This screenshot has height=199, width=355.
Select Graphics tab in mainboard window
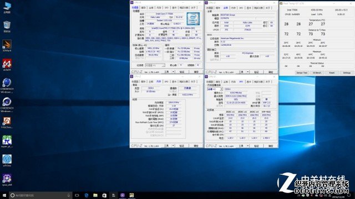tap(248, 8)
